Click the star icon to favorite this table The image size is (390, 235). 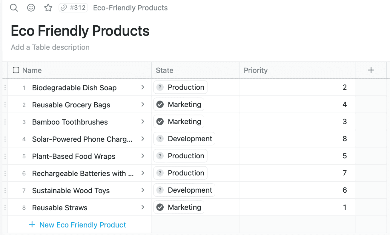(48, 8)
